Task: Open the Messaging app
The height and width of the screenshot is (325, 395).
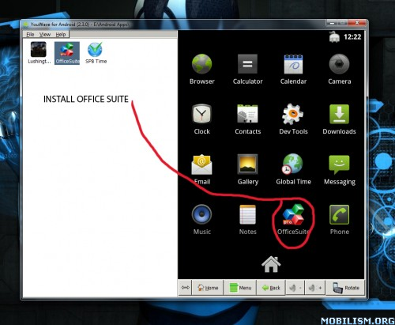Action: tap(339, 169)
